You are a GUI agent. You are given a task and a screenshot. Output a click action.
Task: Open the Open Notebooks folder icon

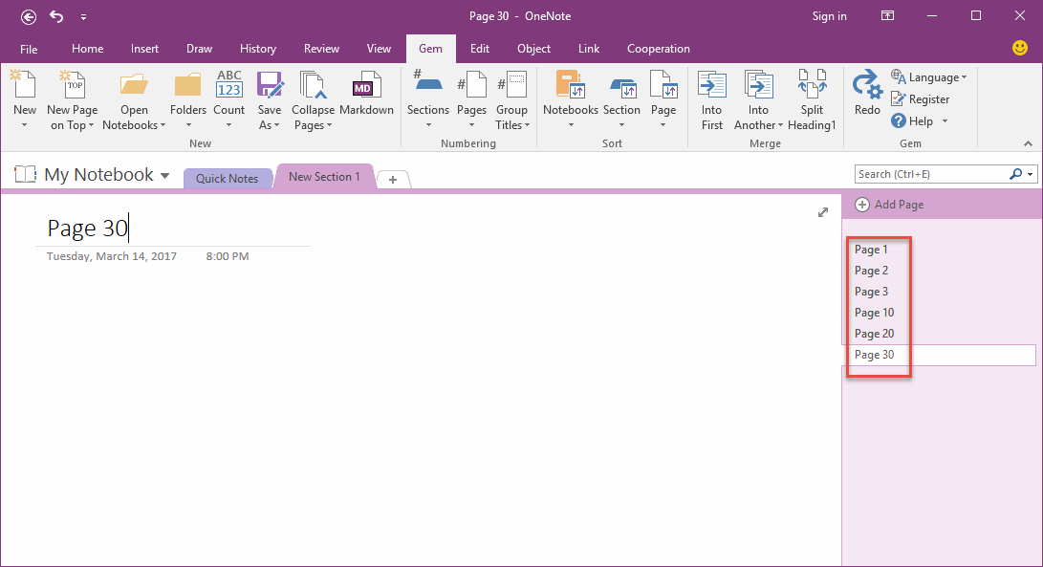point(134,85)
